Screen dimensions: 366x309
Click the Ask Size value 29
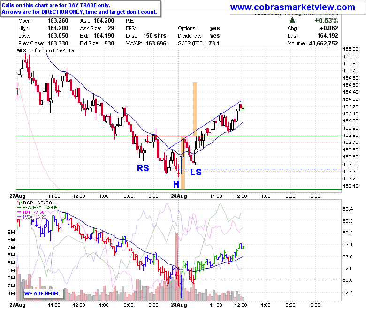click(111, 28)
